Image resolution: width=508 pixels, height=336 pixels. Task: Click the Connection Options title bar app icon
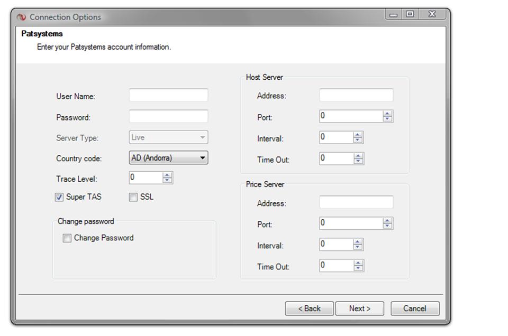point(21,17)
